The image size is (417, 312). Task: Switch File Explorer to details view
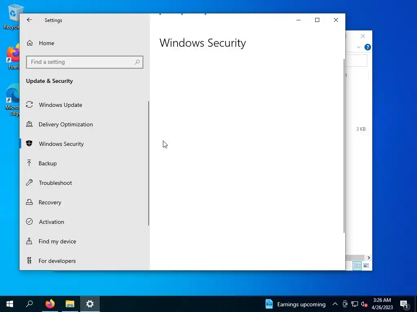(357, 266)
